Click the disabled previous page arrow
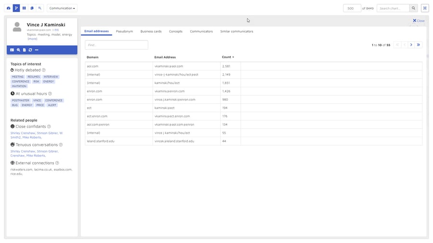433x243 pixels. tap(405, 45)
